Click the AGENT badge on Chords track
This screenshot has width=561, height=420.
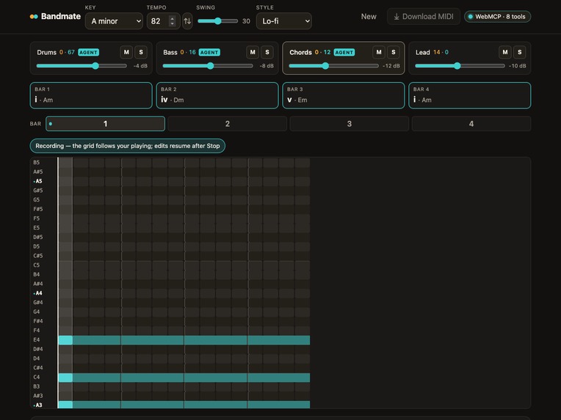click(x=344, y=52)
